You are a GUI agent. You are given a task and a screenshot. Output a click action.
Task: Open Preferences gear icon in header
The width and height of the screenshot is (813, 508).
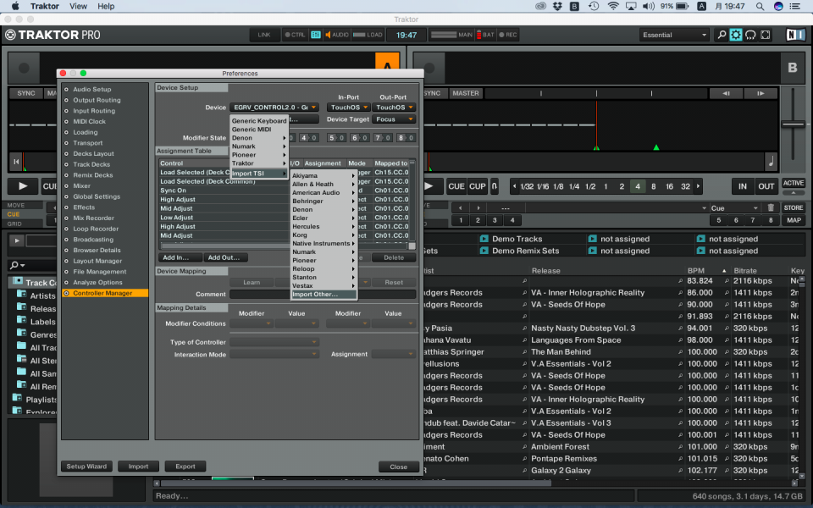click(736, 35)
